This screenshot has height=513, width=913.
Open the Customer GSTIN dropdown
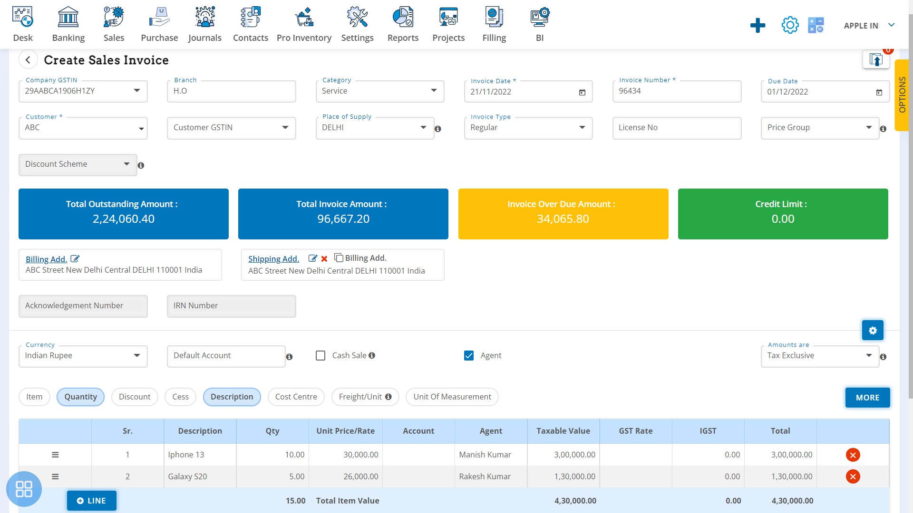point(232,128)
